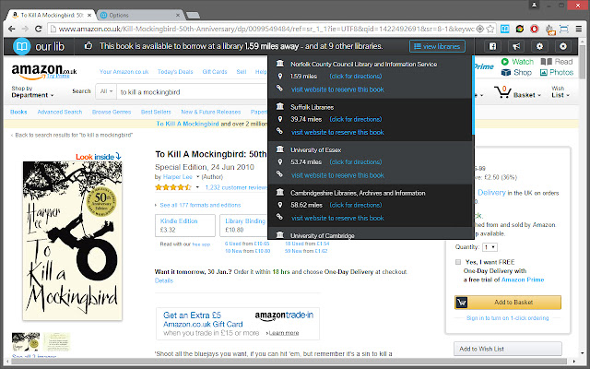
Task: Click link icon beside Suffolk Libraries reserve
Action: click(279, 131)
